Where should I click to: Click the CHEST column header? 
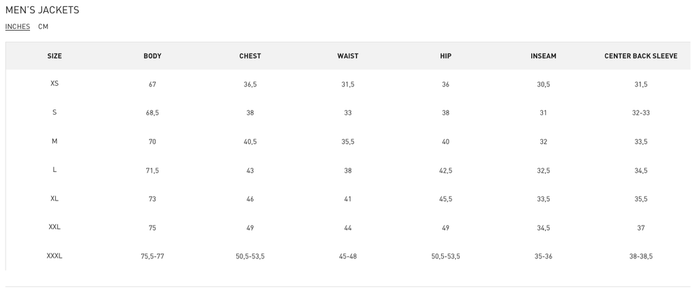250,56
